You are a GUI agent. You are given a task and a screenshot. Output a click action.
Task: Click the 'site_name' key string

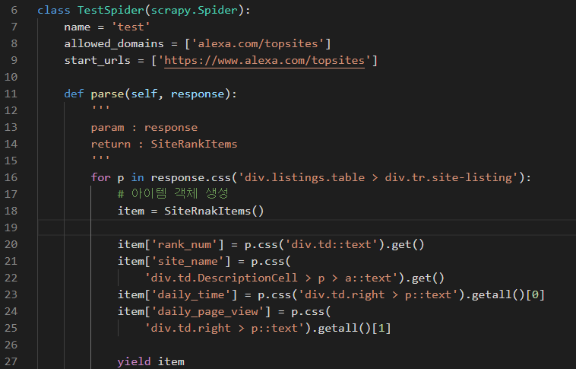pyautogui.click(x=188, y=261)
